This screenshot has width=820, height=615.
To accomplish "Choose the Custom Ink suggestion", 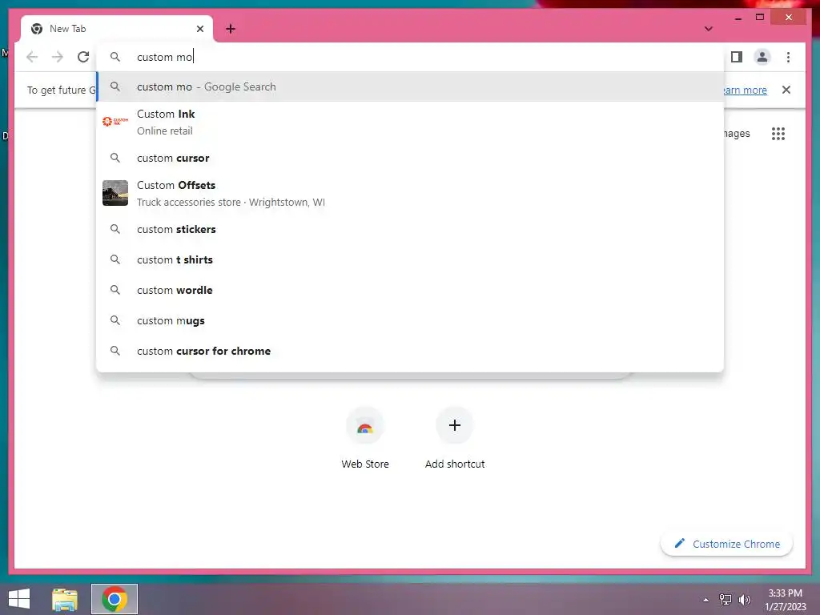I will [x=410, y=123].
